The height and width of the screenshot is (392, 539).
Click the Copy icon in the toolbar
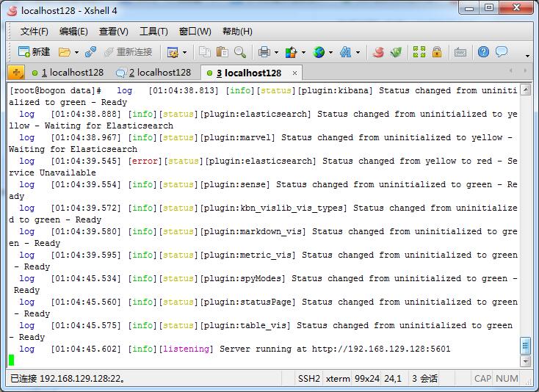click(205, 52)
